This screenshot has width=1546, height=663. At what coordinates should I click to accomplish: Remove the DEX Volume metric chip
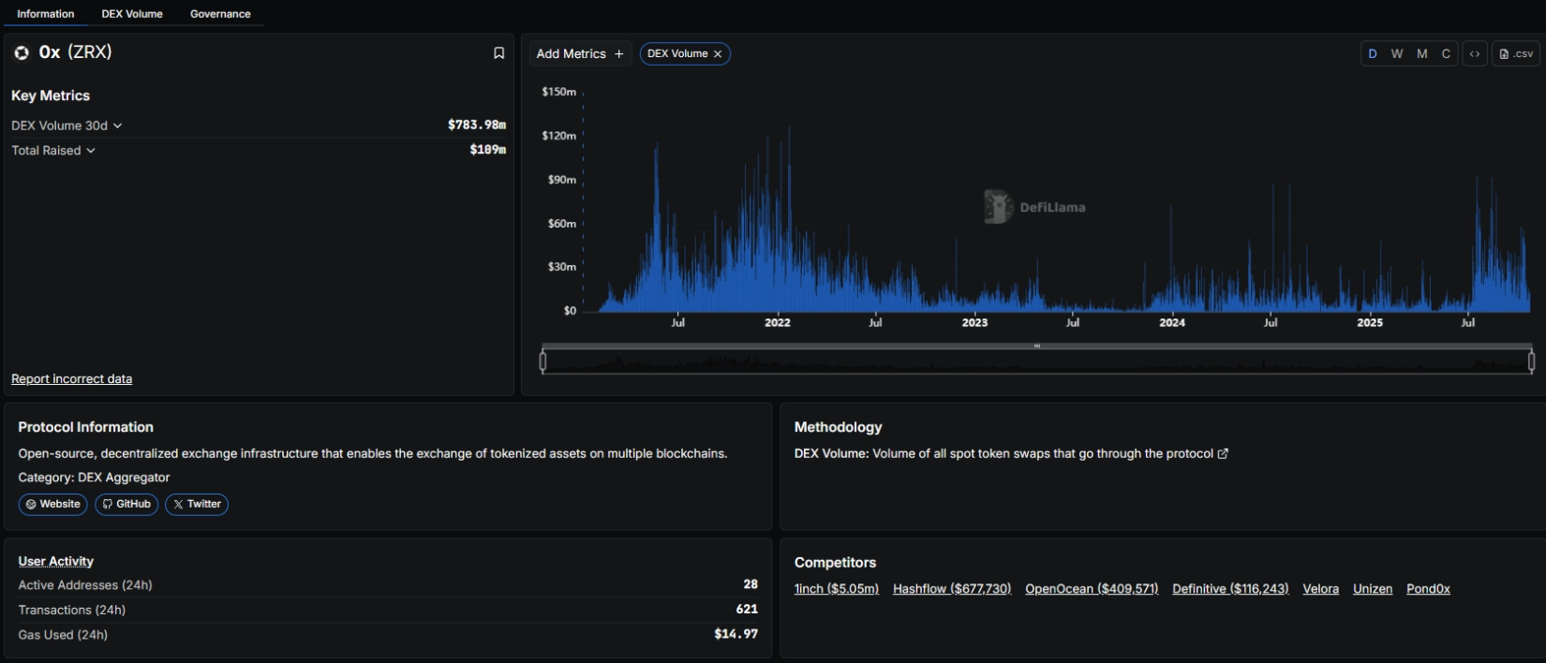tap(718, 54)
